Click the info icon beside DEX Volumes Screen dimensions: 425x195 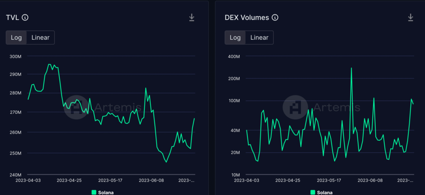(x=275, y=17)
